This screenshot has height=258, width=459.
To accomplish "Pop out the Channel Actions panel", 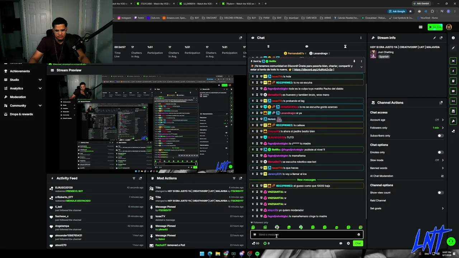I will (441, 102).
